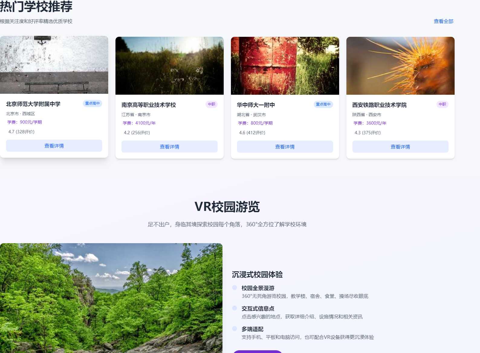
Task: View details for 北京师范大学附属中学
Action: point(54,146)
